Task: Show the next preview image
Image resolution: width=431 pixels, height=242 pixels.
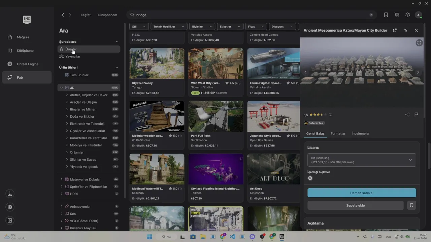Action: tap(418, 72)
